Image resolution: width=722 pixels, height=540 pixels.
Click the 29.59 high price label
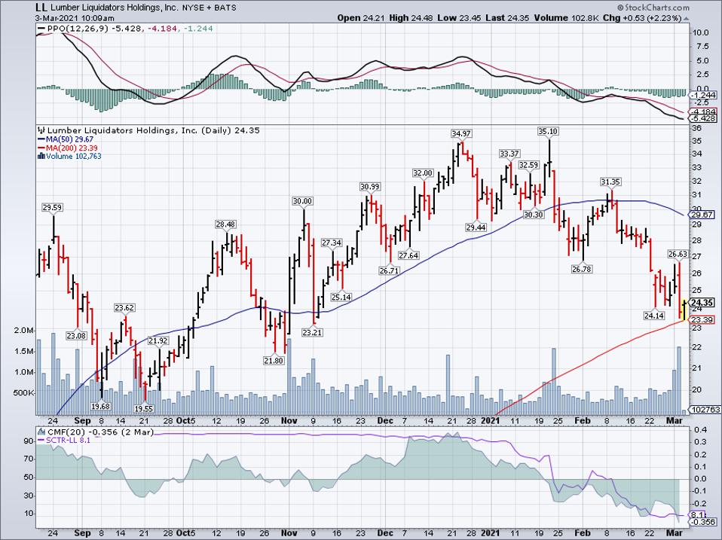pyautogui.click(x=53, y=207)
